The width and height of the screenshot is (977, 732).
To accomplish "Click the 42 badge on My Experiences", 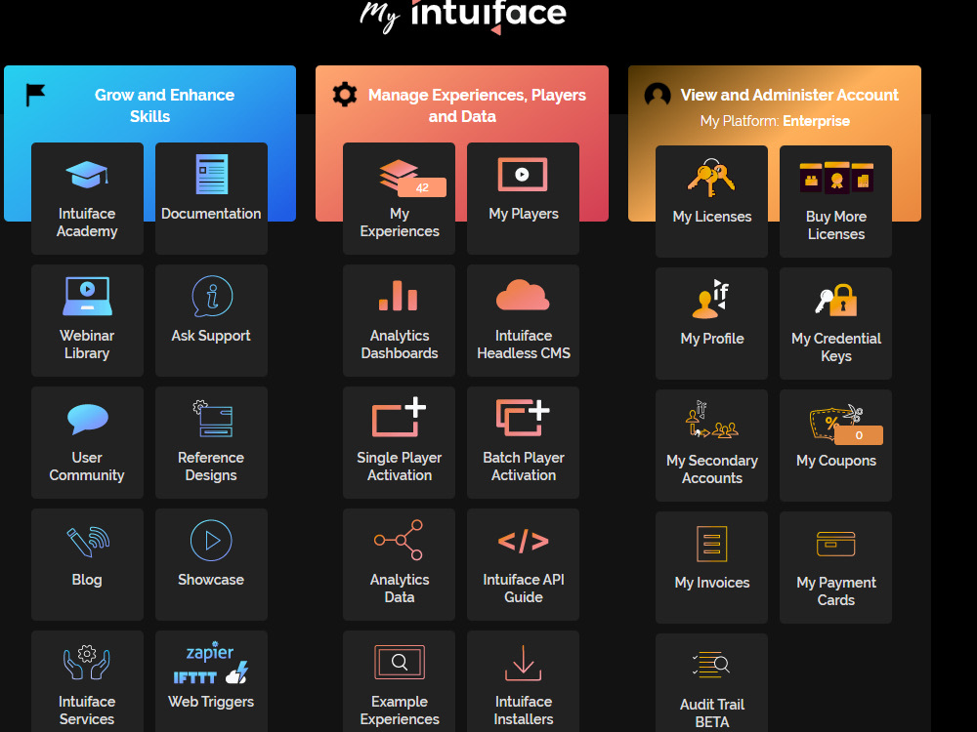I will coord(422,187).
